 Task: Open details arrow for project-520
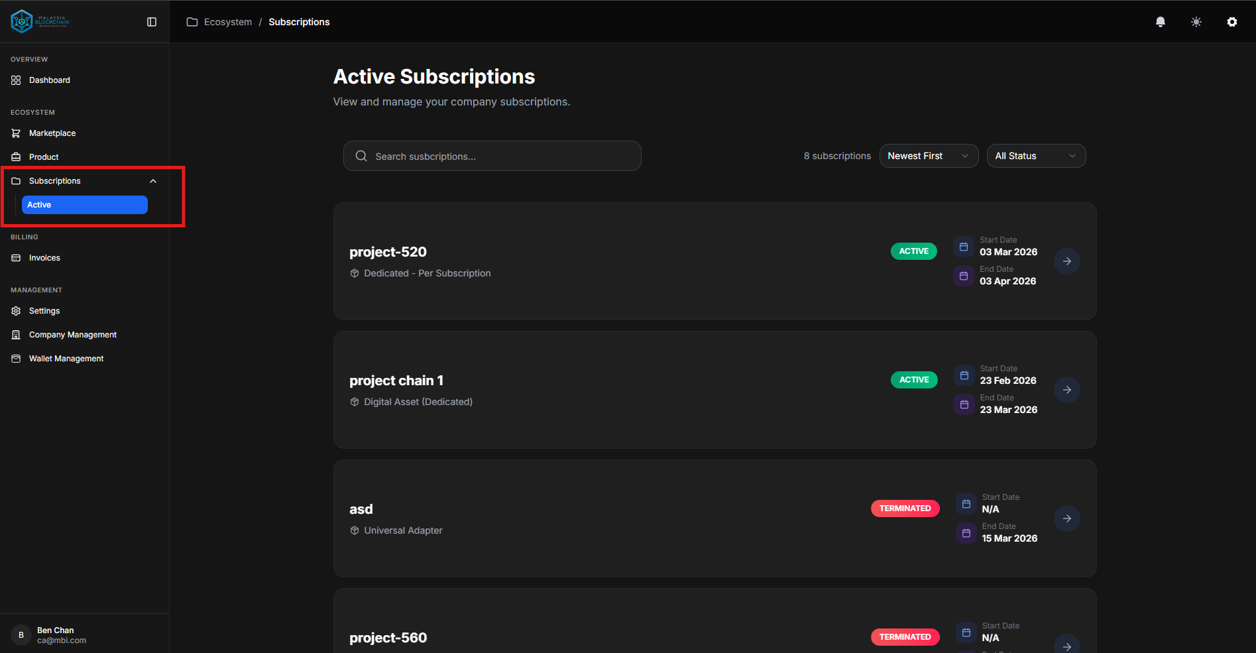tap(1066, 261)
